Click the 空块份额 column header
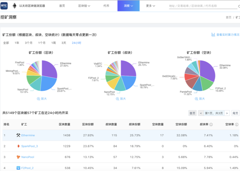The image size is (240, 171). pos(181,124)
